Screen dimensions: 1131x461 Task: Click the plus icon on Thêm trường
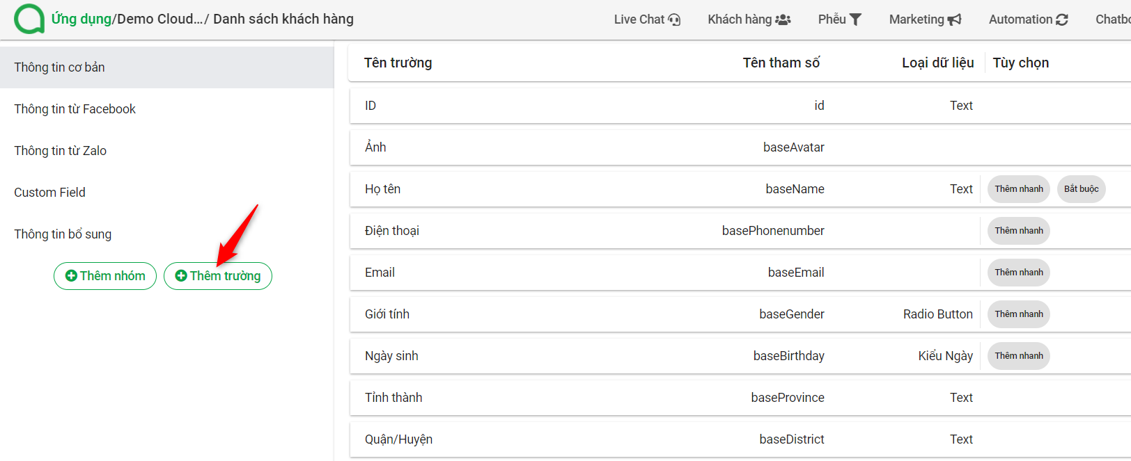181,276
